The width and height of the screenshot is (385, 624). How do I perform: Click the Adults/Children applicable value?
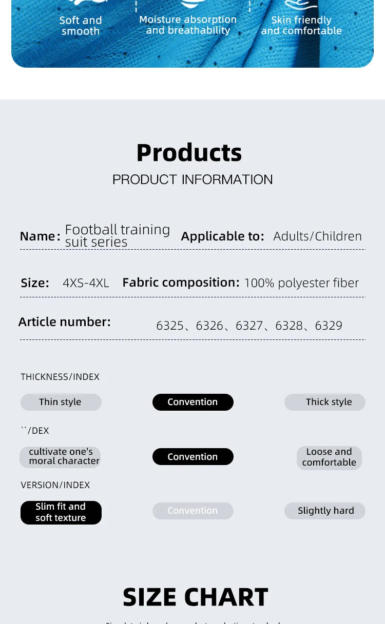pyautogui.click(x=317, y=236)
